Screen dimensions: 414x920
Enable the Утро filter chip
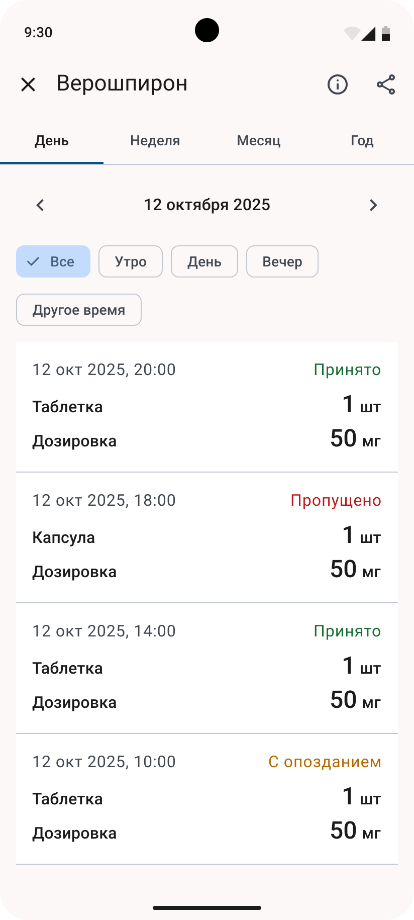click(131, 261)
